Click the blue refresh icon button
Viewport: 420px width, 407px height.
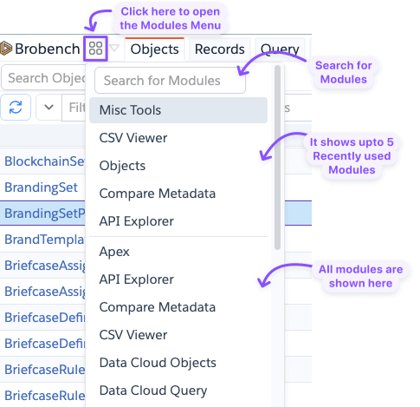16,108
